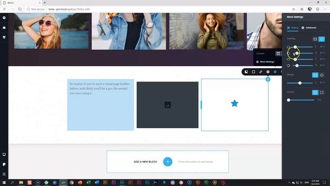Select the woman with sunglasses gallery image
Screen dimensions: 330x186
52,31
